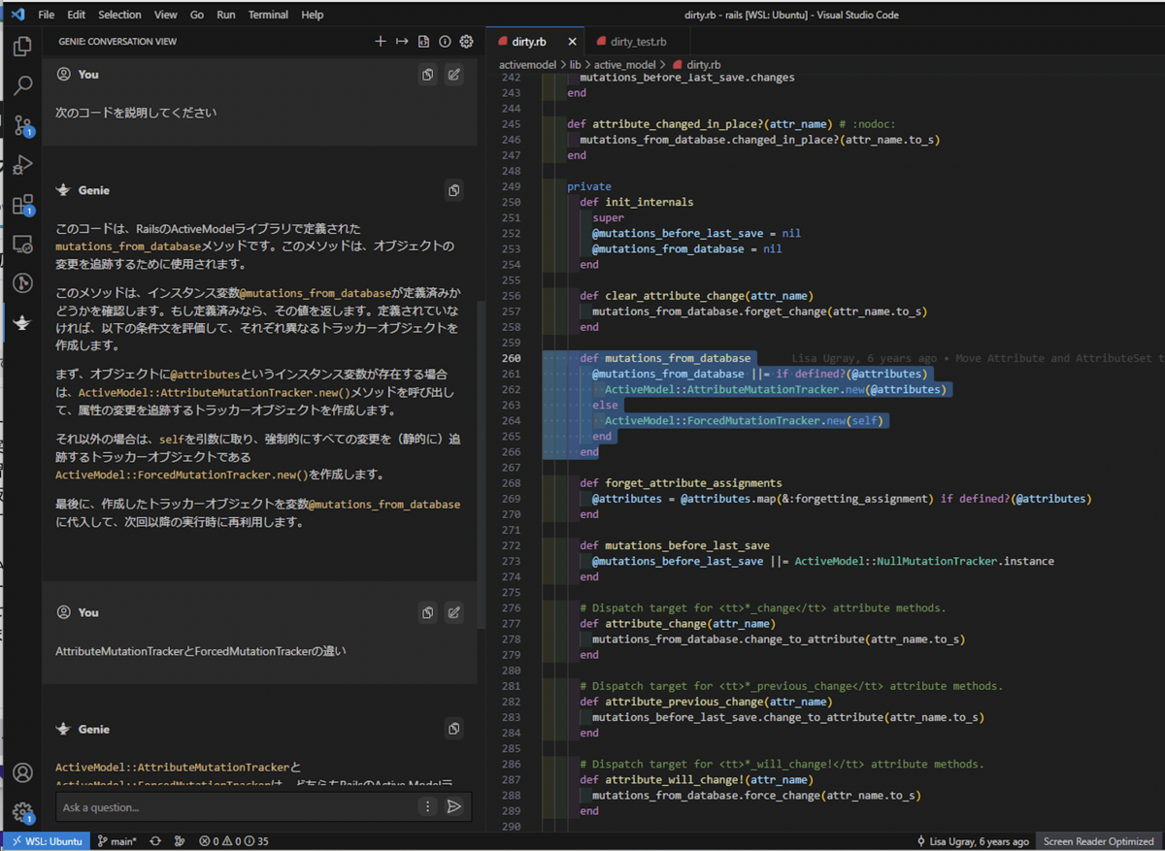Open the Go menu
The height and width of the screenshot is (851, 1165).
[x=197, y=15]
